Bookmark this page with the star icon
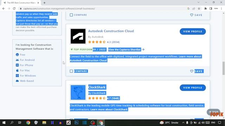The height and width of the screenshot is (126, 225). (x=199, y=8)
